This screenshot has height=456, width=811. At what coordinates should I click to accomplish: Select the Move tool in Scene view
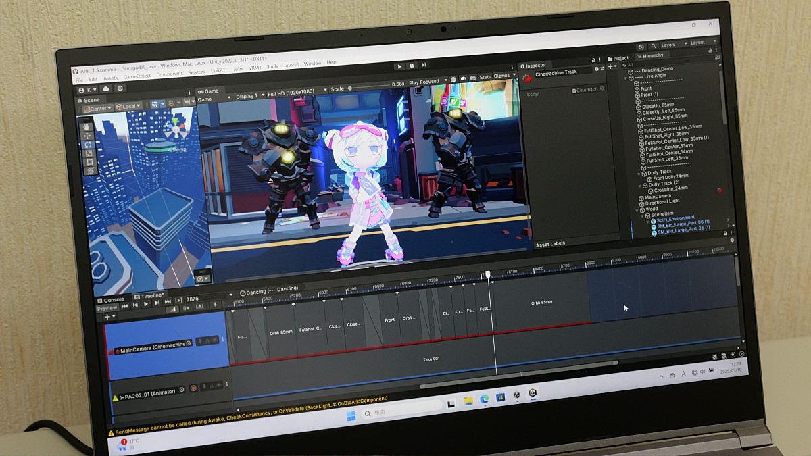[87, 136]
